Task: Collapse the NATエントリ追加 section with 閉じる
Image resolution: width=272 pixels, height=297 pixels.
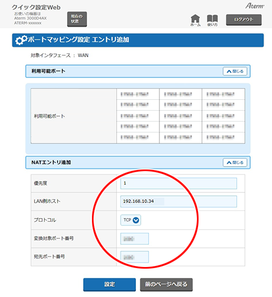Action: pos(235,162)
